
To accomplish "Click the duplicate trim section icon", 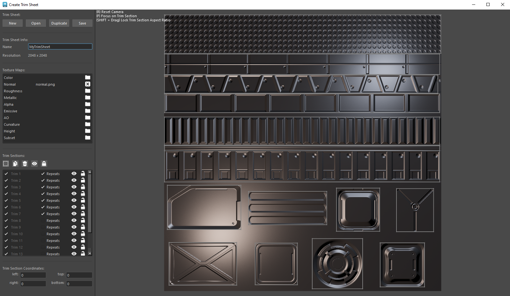I will coord(15,164).
